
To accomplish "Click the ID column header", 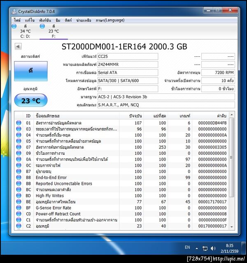I will [x=28, y=116].
